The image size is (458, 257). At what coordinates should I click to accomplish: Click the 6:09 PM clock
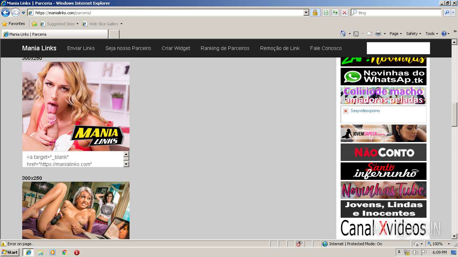click(x=439, y=252)
